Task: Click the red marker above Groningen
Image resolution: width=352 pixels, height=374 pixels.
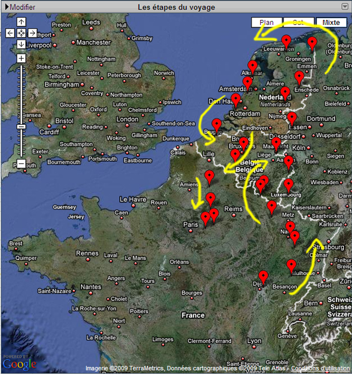Action: [x=286, y=41]
